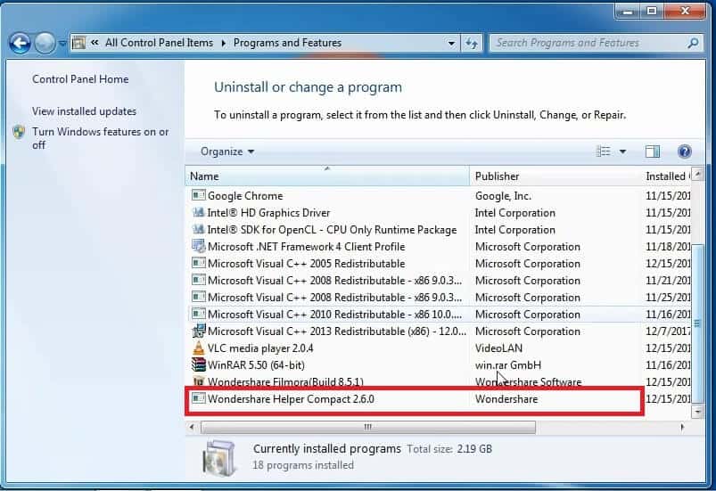Image resolution: width=716 pixels, height=491 pixels.
Task: Click the Intel HD Graphics Driver icon
Action: 198,212
